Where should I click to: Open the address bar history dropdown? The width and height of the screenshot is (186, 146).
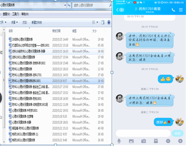(65, 5)
